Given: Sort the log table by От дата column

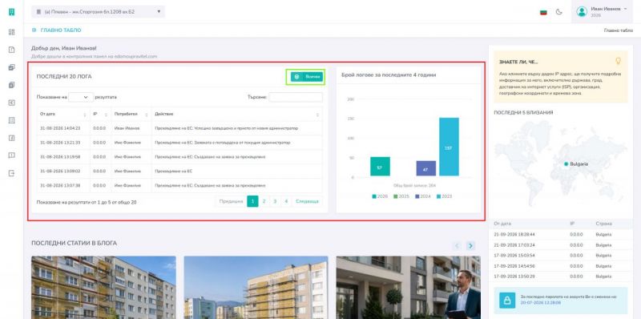Looking at the screenshot, I should [x=62, y=114].
